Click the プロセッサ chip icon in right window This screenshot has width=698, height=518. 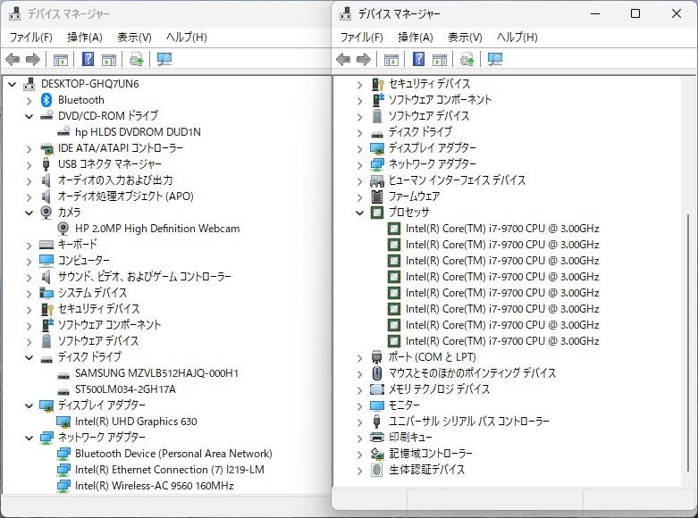[x=377, y=213]
